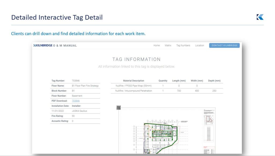Click the Quantity column header

click(x=163, y=81)
